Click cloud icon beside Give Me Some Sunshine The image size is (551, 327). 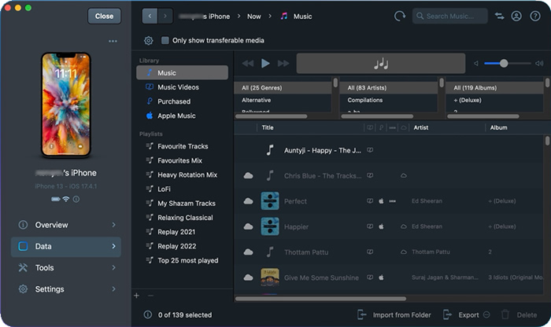pyautogui.click(x=249, y=277)
